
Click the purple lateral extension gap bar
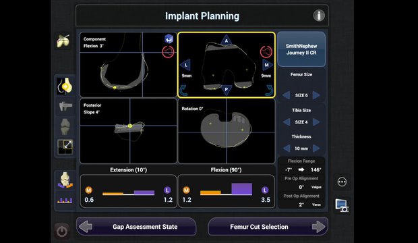coord(144,192)
